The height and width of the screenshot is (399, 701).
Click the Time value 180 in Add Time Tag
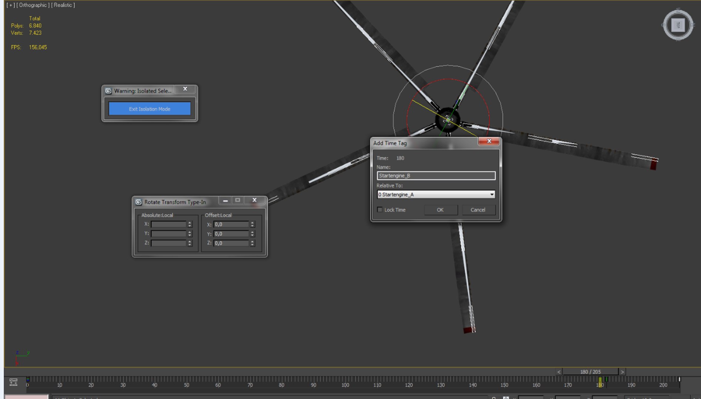pos(400,158)
